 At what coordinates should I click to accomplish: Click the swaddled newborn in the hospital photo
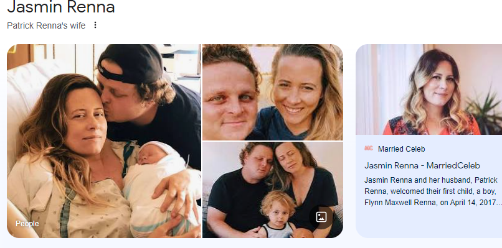154,179
